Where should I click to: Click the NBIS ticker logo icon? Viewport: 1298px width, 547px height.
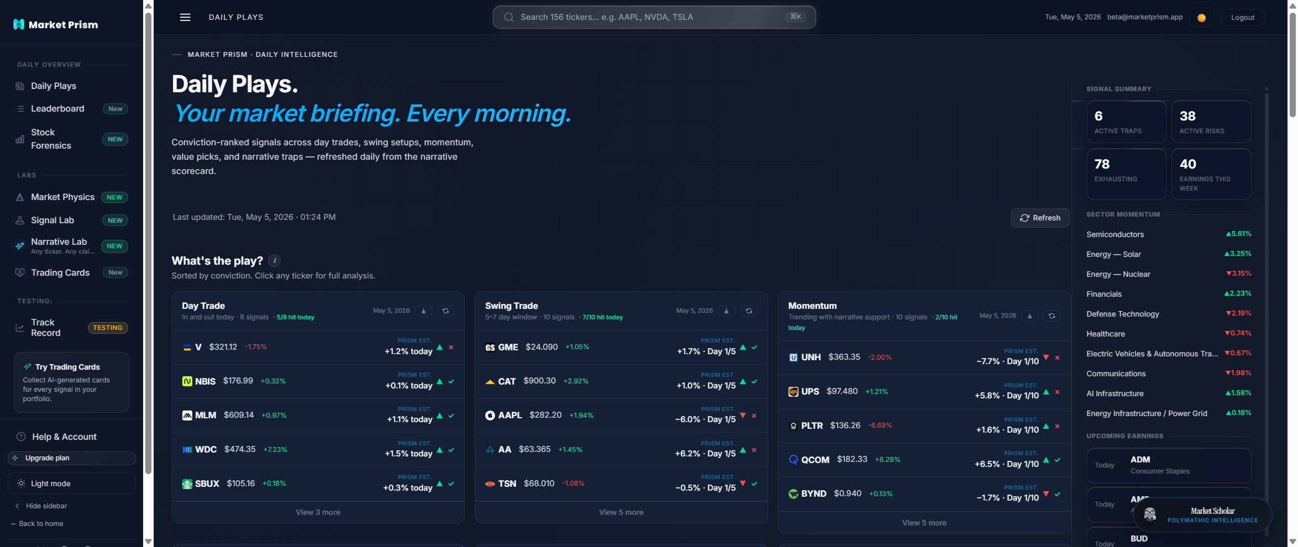[187, 381]
